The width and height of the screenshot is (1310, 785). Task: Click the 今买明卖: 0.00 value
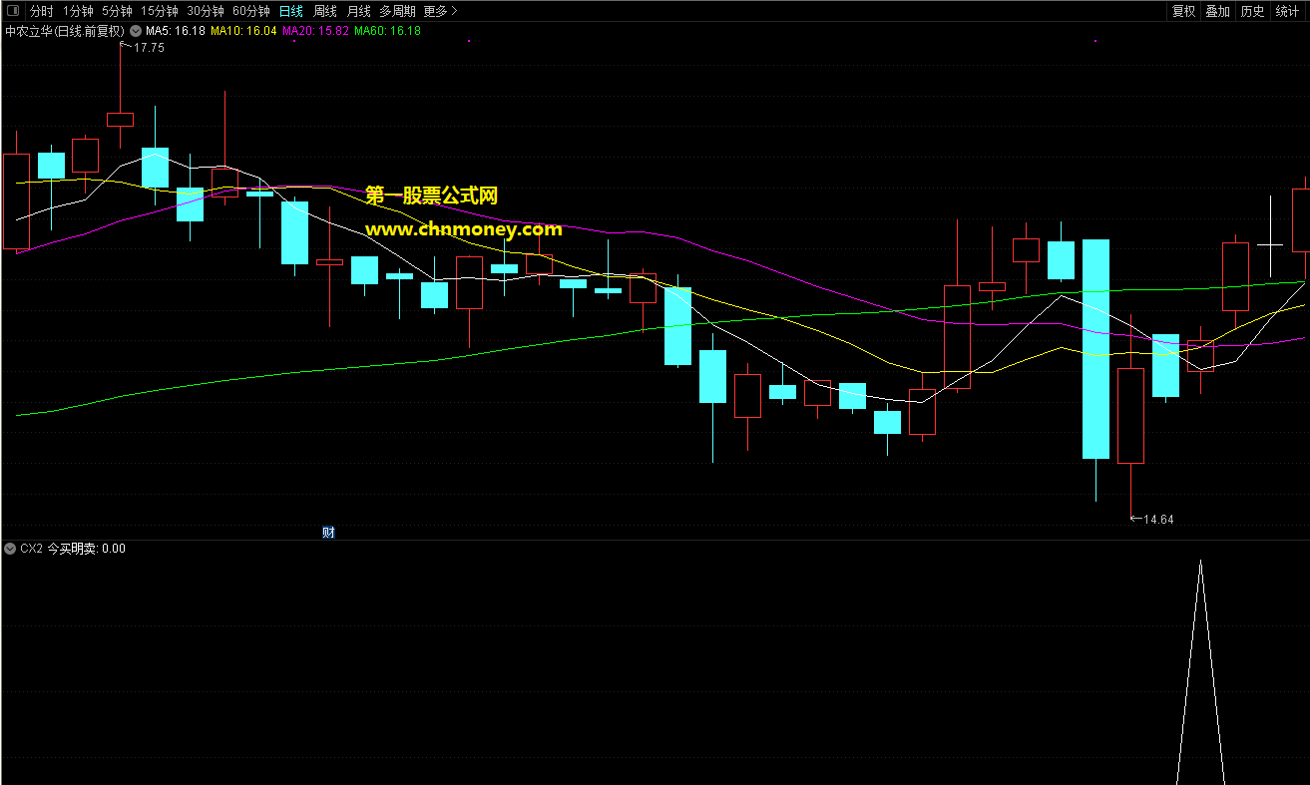point(87,549)
